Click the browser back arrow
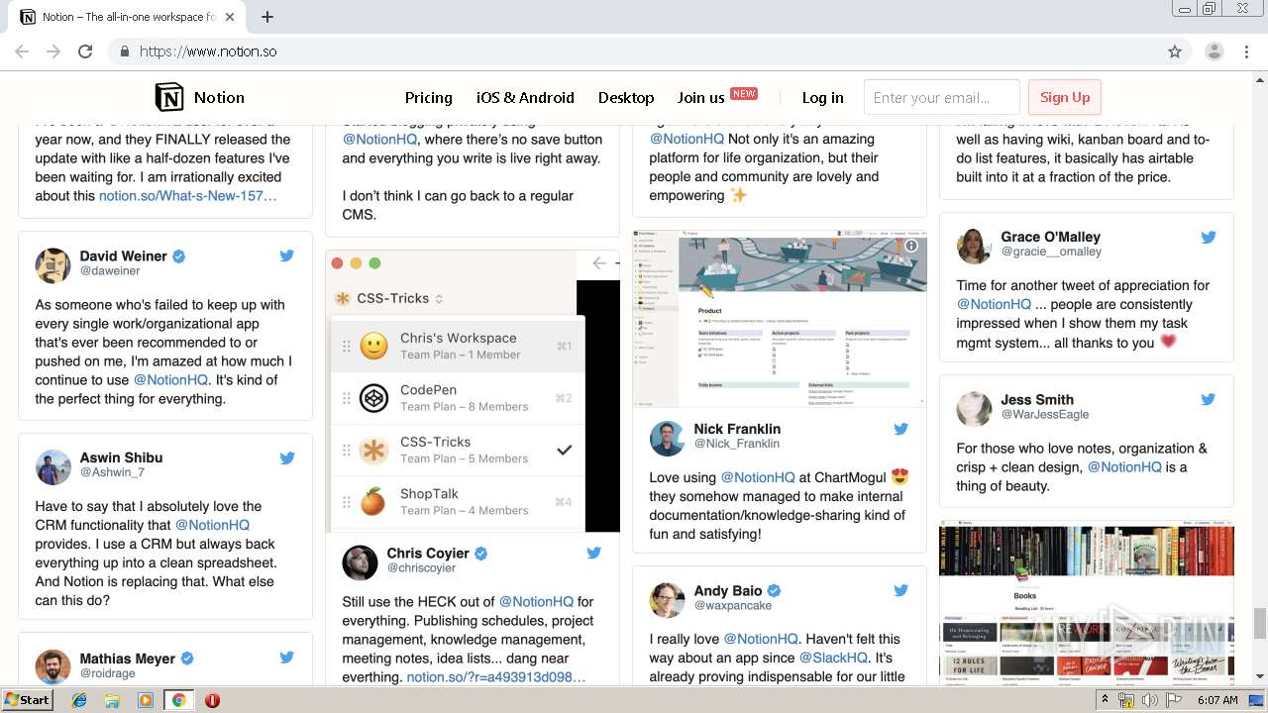Image resolution: width=1268 pixels, height=713 pixels. point(22,51)
